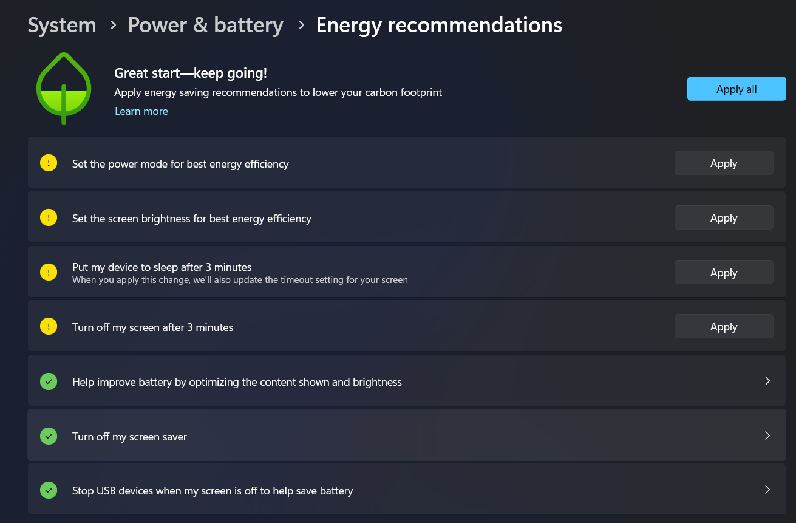Apply sleep after 3 minutes setting
Screen dimensions: 796x523
[x=724, y=273]
